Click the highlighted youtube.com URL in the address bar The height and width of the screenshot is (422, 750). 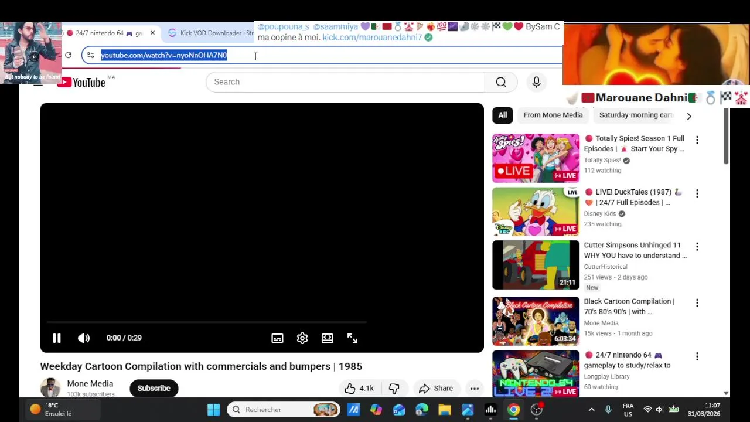click(x=163, y=55)
